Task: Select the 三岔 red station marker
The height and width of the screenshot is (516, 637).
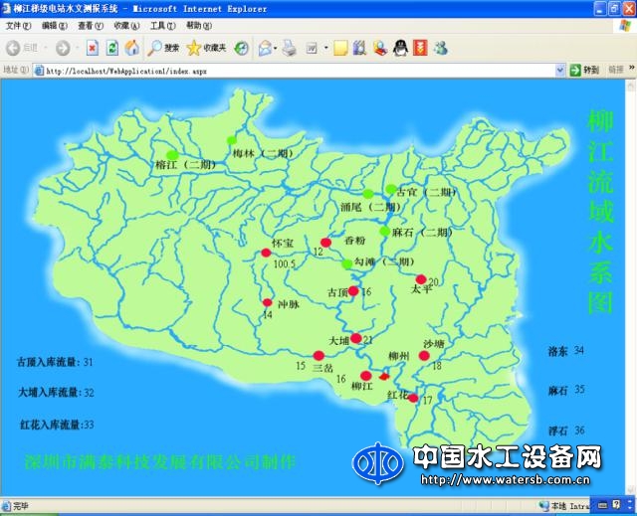Action: coord(318,356)
